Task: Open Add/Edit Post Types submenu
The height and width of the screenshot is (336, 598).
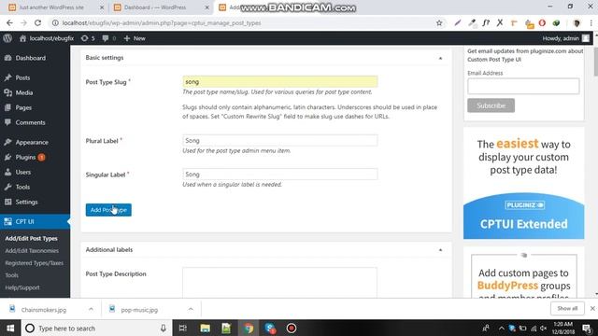Action: point(31,239)
